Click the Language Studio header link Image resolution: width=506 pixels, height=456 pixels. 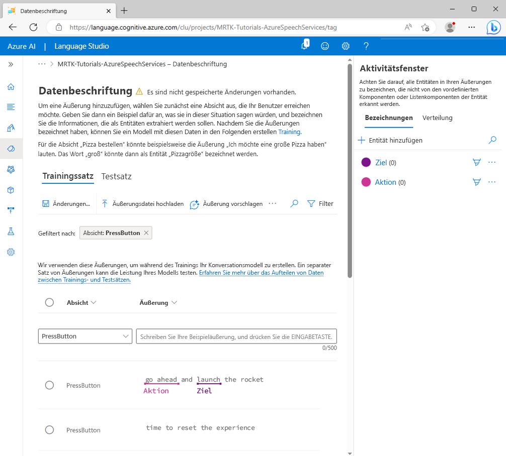tap(81, 46)
